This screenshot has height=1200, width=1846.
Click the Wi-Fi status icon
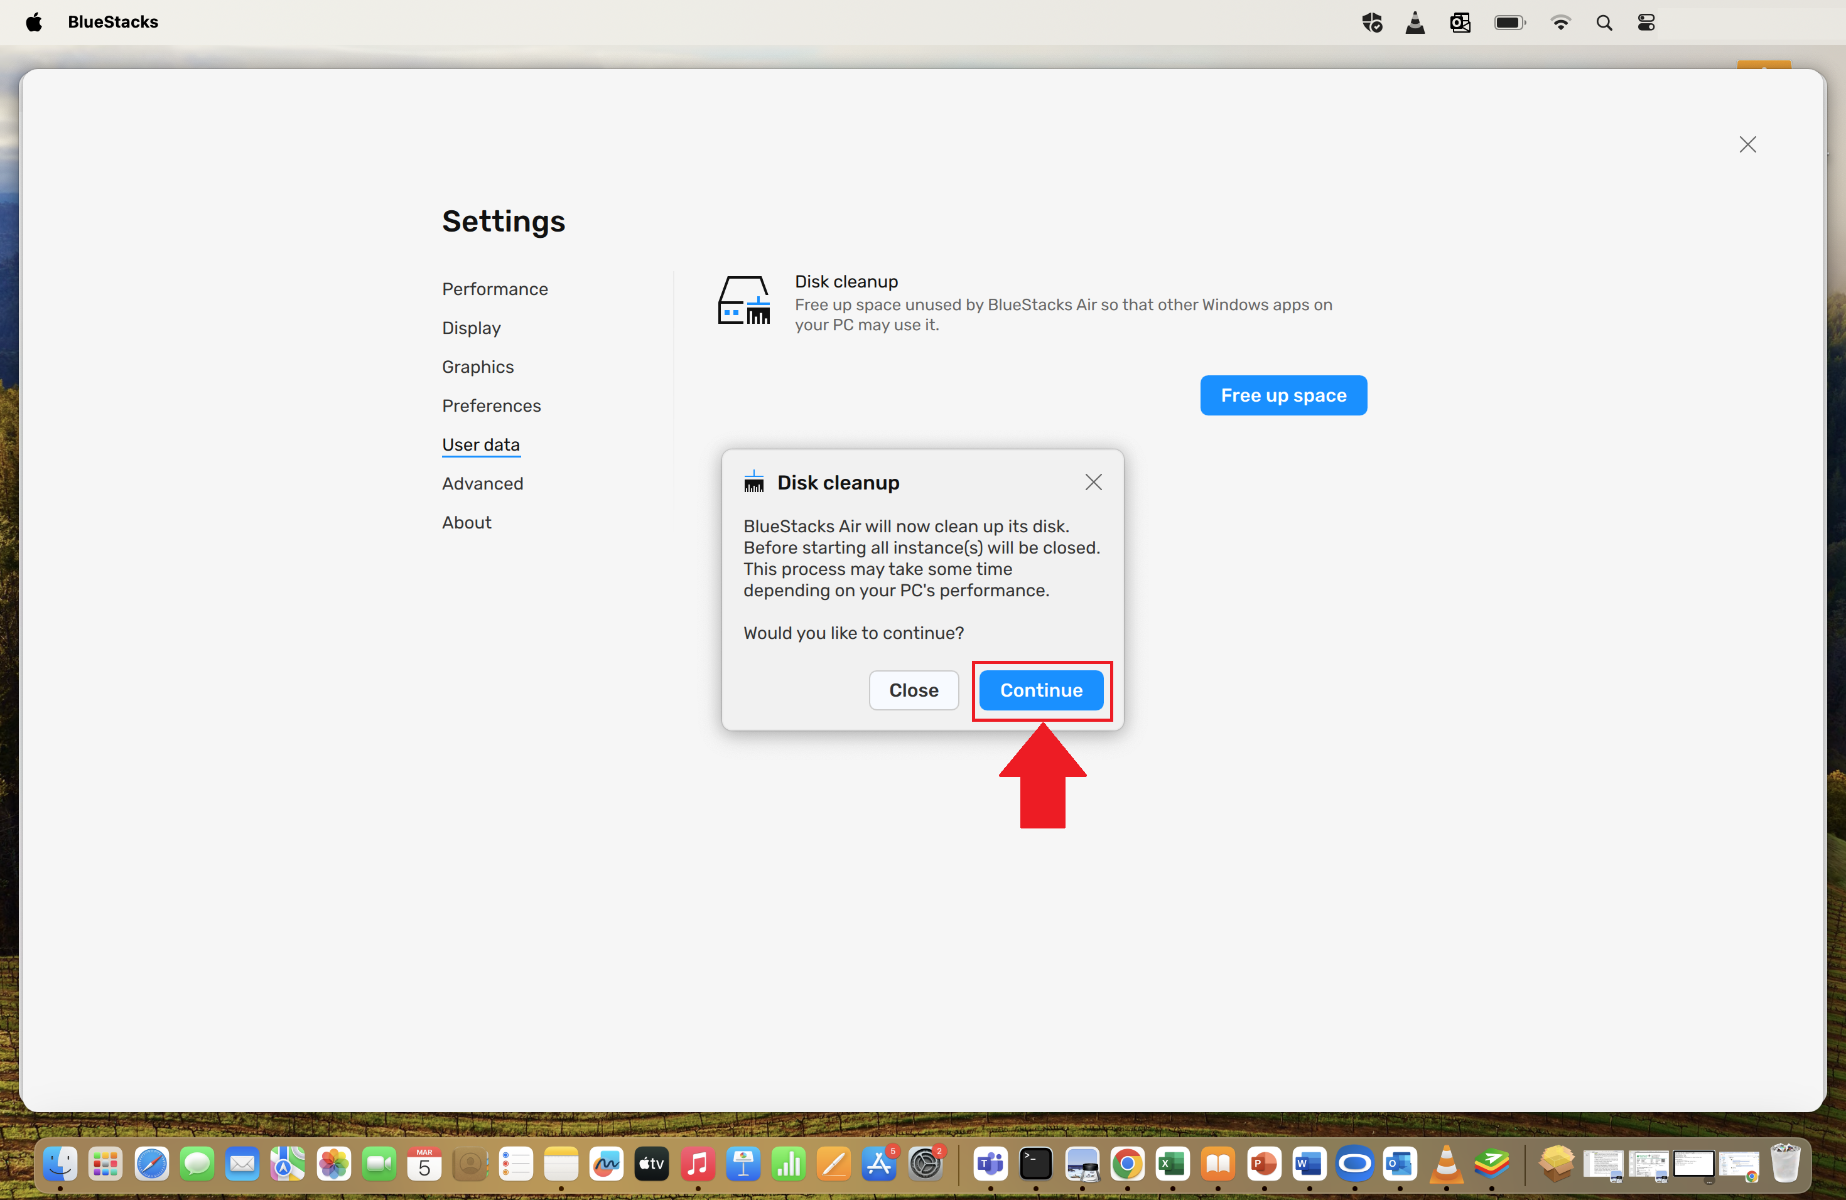pyautogui.click(x=1560, y=23)
